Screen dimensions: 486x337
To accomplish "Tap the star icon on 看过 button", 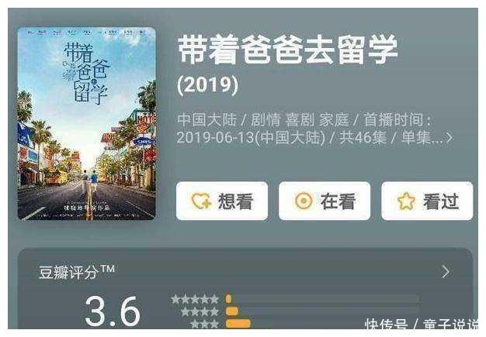I will pyautogui.click(x=406, y=201).
